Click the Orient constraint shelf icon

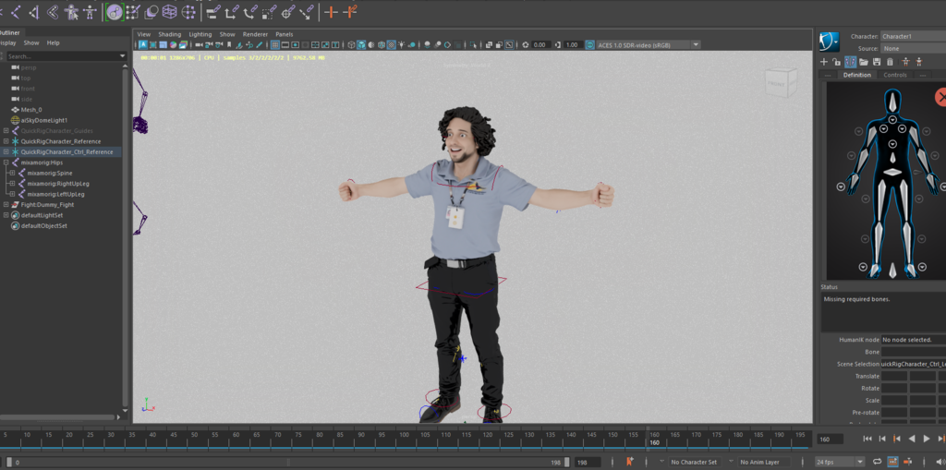click(249, 11)
